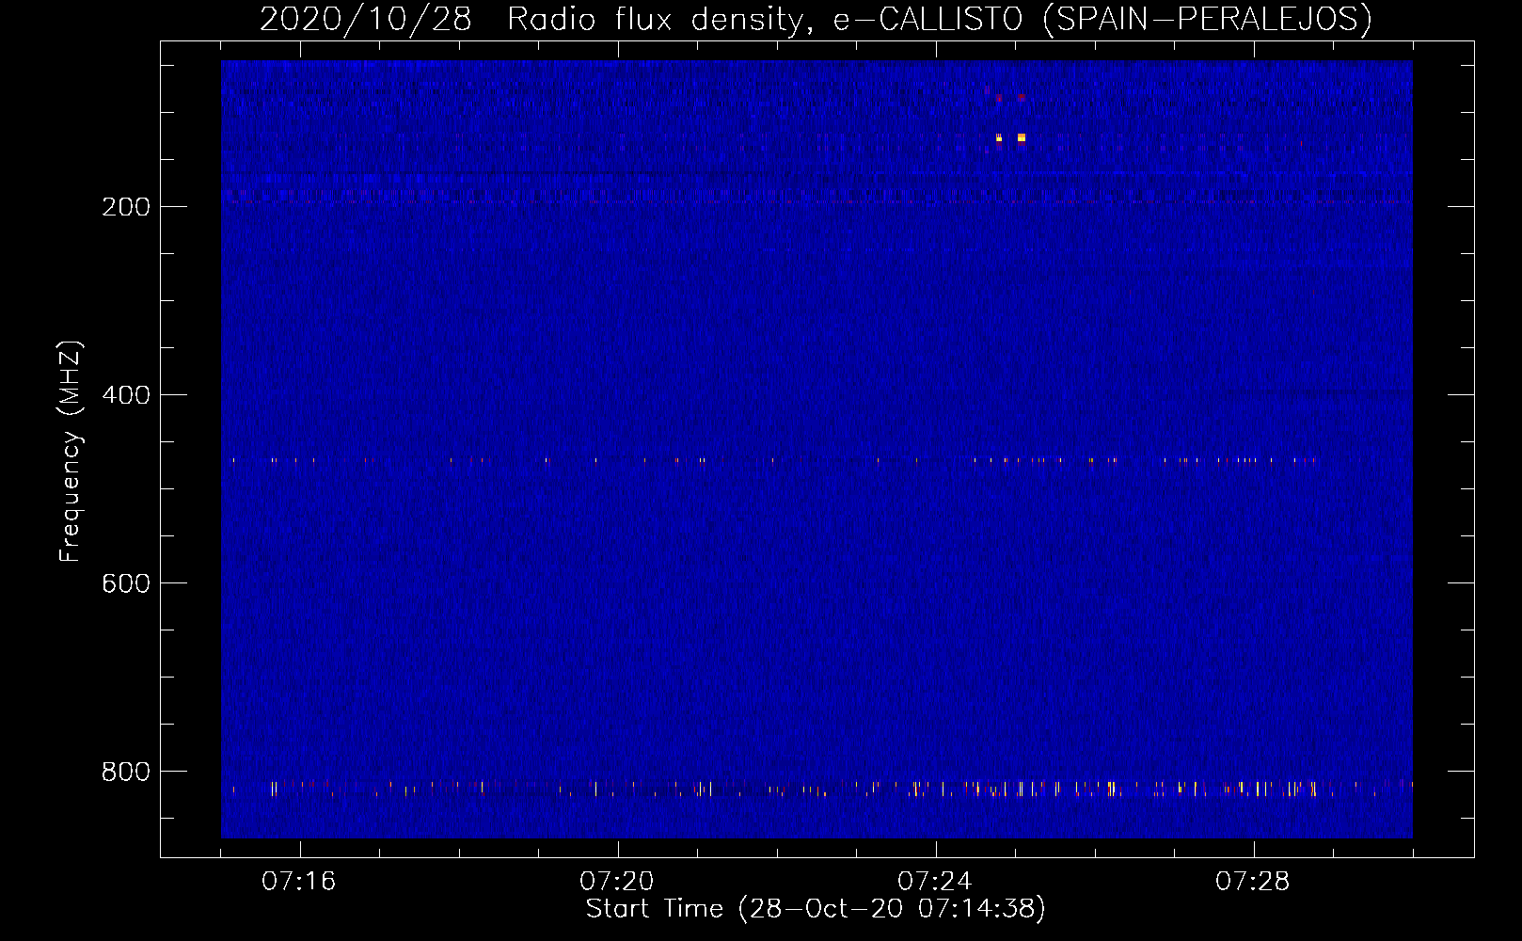Click the "Frequency (MHZ)" axis label
Viewport: 1522px width, 941px height.
71,452
